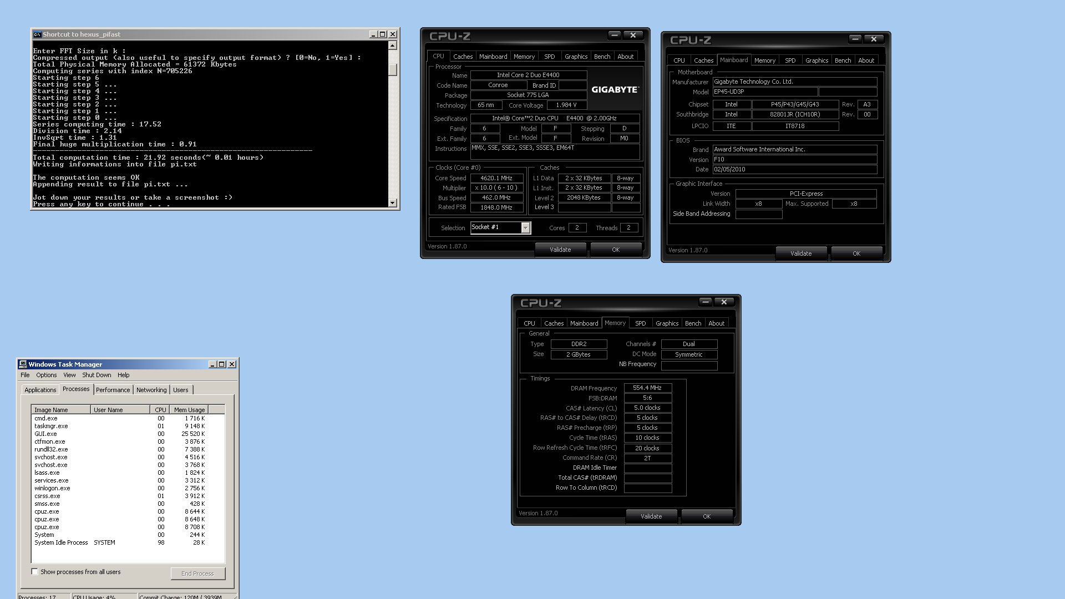This screenshot has width=1065, height=599.
Task: Open Bench tab in CPU-Z CPU window
Action: tap(602, 57)
